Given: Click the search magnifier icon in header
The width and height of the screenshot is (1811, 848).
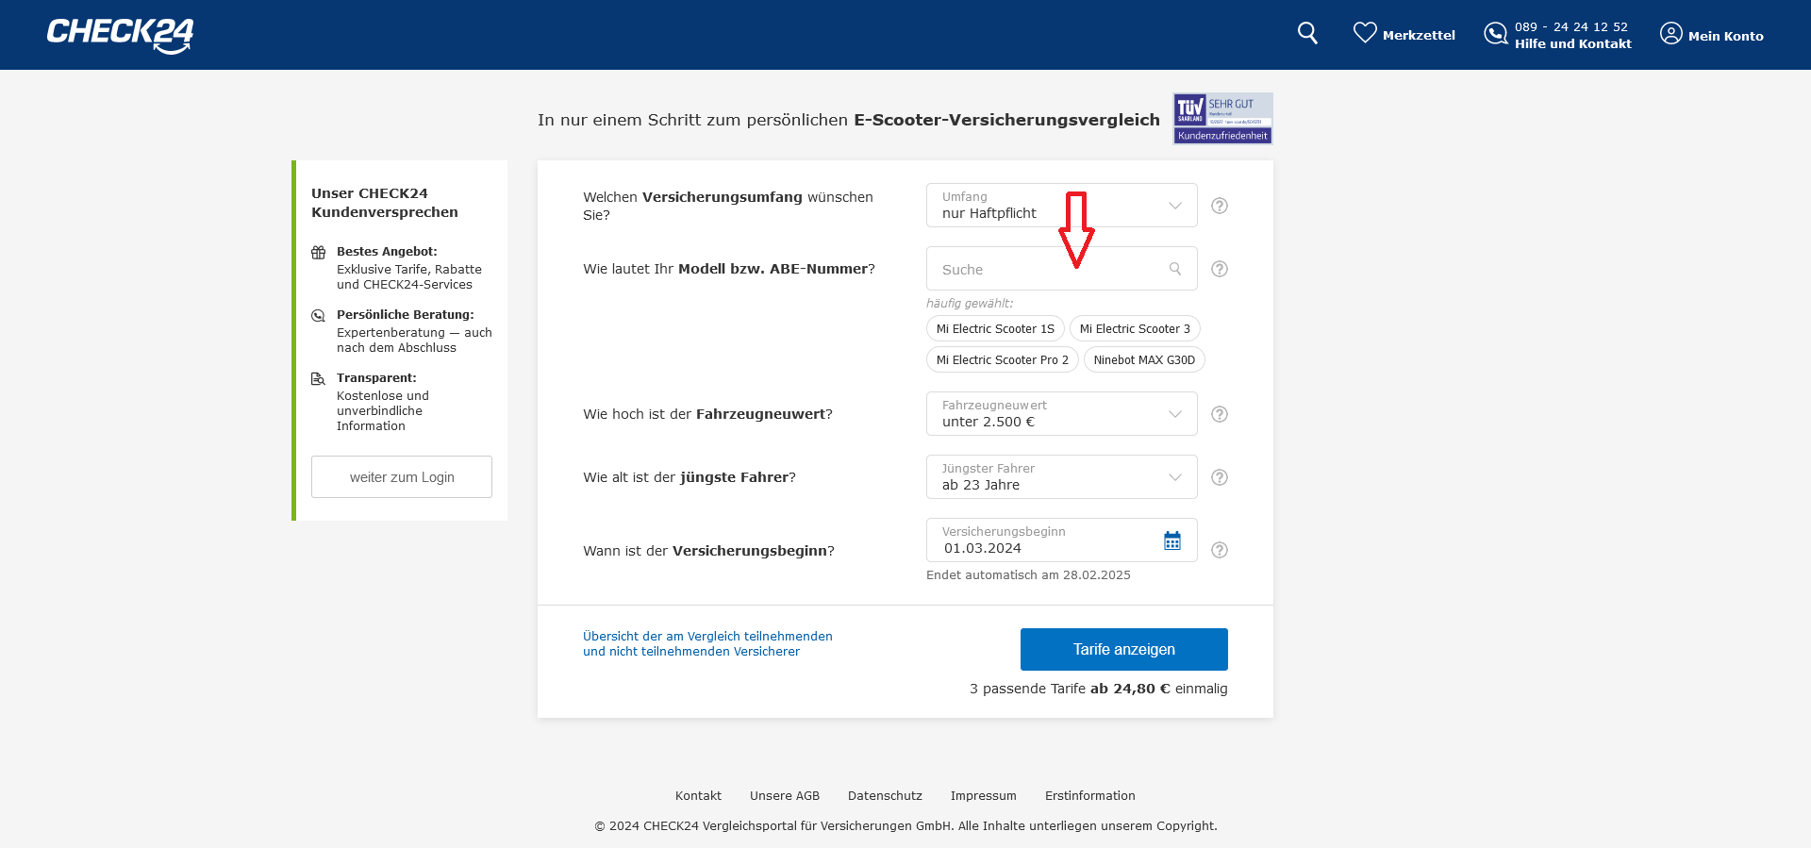Looking at the screenshot, I should point(1307,34).
